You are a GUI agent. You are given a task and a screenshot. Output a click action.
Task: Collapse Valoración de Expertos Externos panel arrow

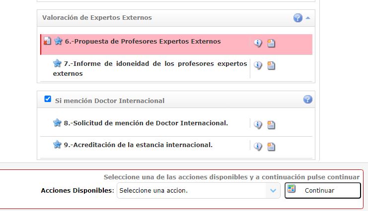(308, 18)
